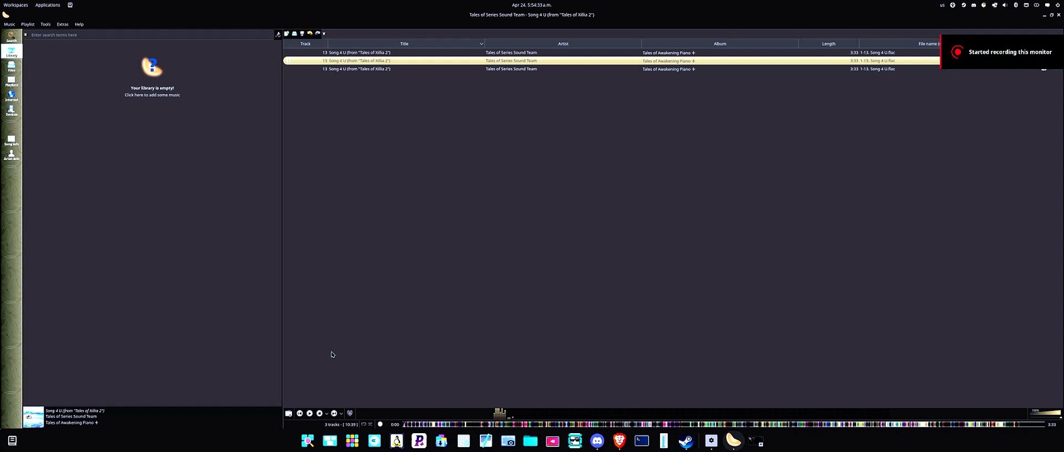The image size is (1064, 452).
Task: Sort playlist by the Track column header
Action: [305, 44]
